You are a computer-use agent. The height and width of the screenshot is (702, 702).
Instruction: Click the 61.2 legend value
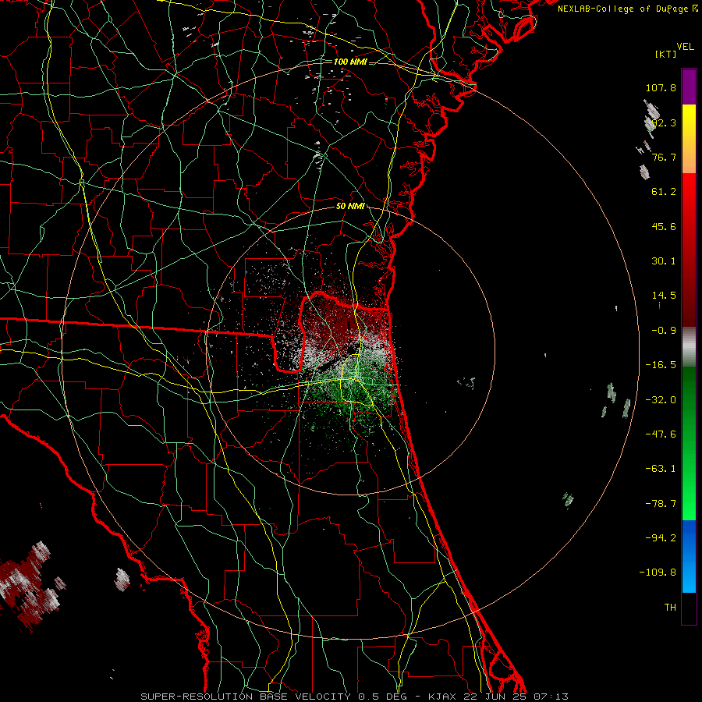664,192
